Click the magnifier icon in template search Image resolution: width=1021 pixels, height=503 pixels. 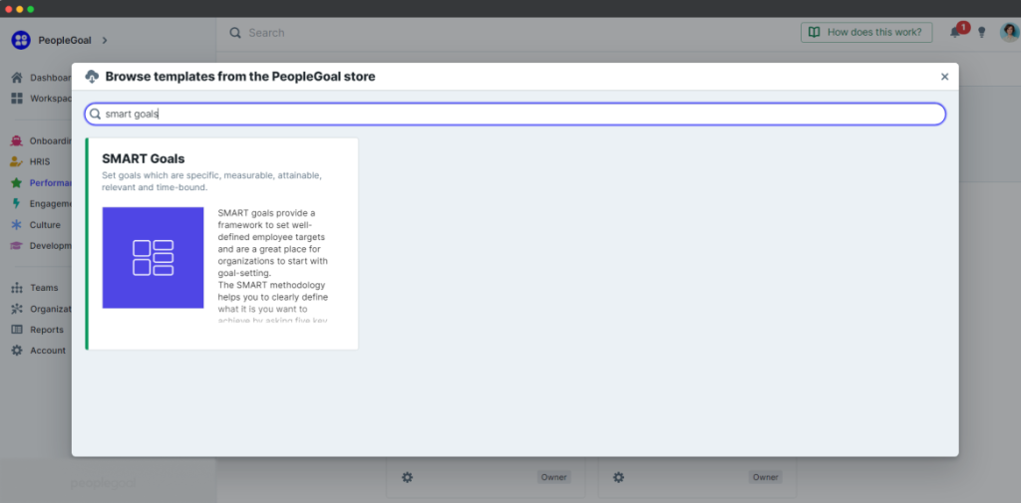[95, 114]
